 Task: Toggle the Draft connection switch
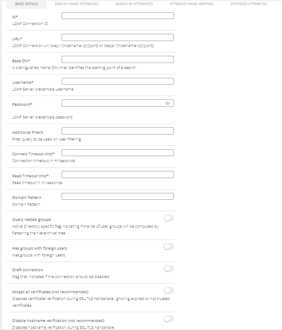168,268
